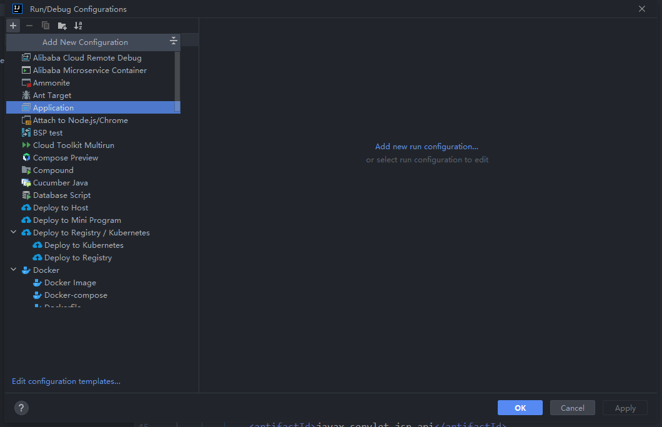Click the Application configuration icon
The image size is (662, 427).
click(26, 107)
